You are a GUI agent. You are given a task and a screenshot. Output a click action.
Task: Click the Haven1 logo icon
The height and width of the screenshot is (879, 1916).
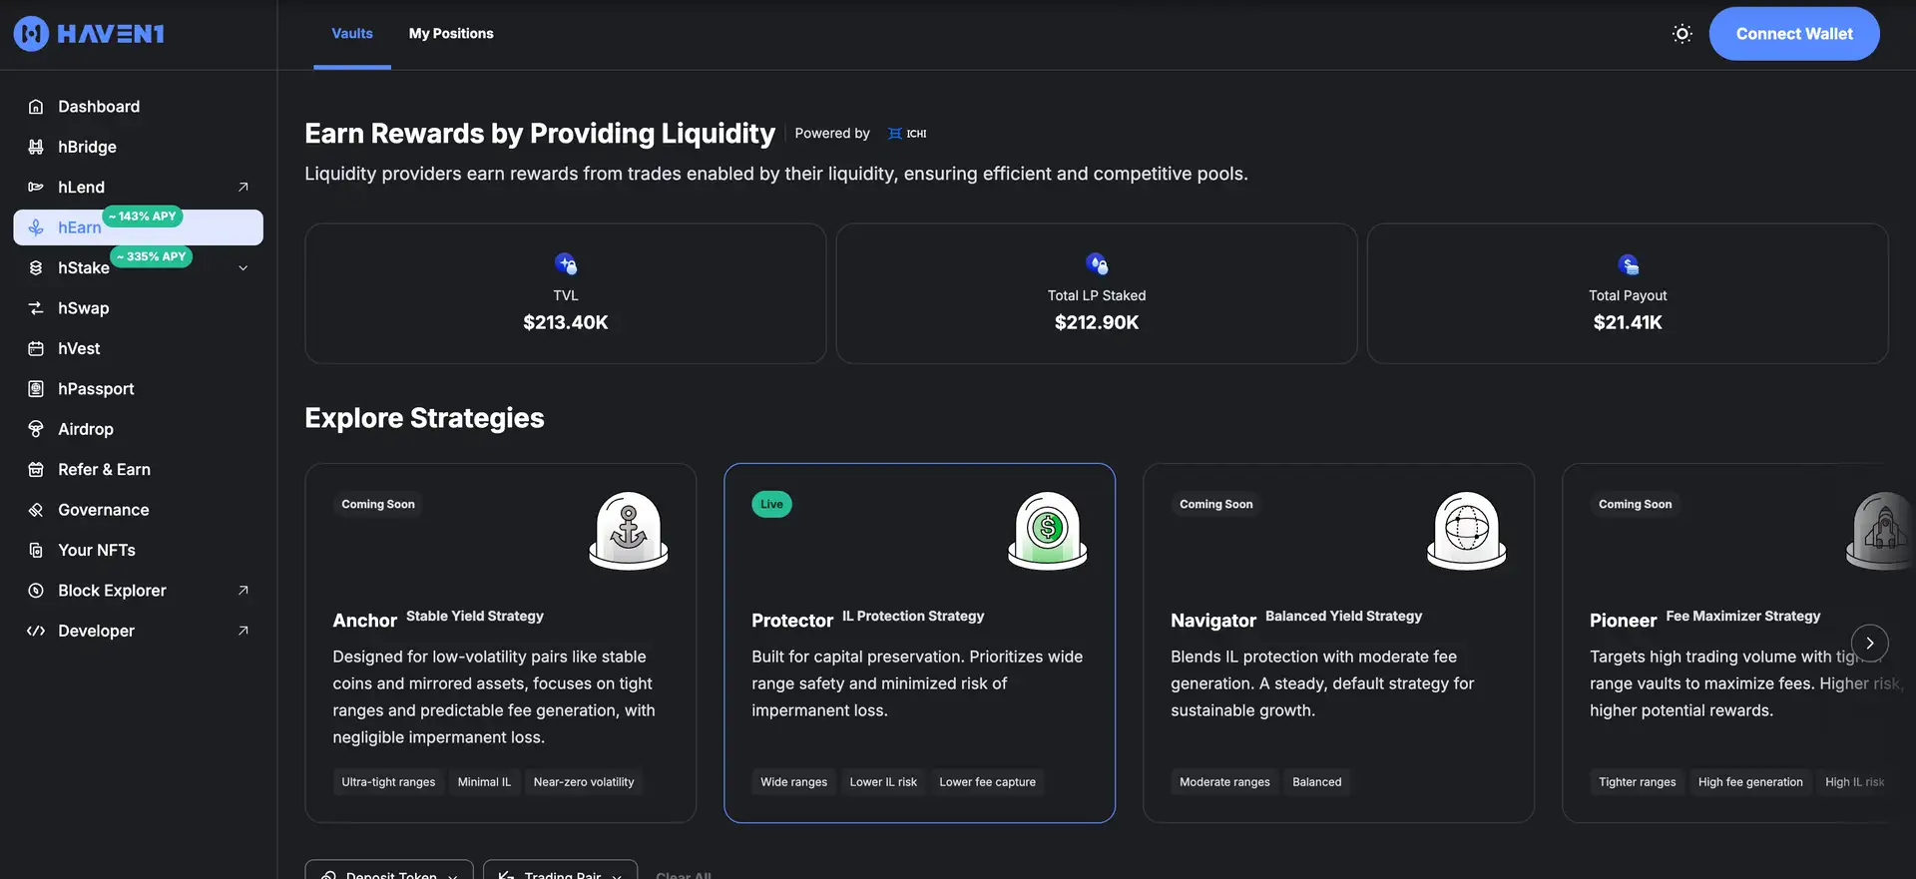pos(31,34)
